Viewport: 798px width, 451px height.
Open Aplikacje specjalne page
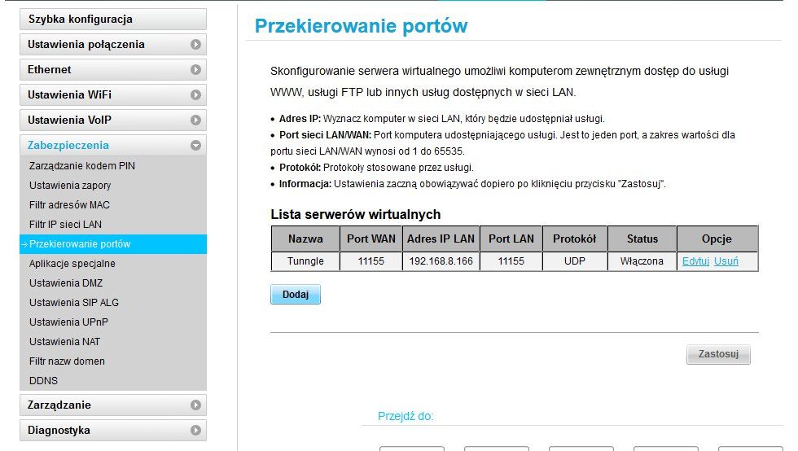click(x=72, y=264)
